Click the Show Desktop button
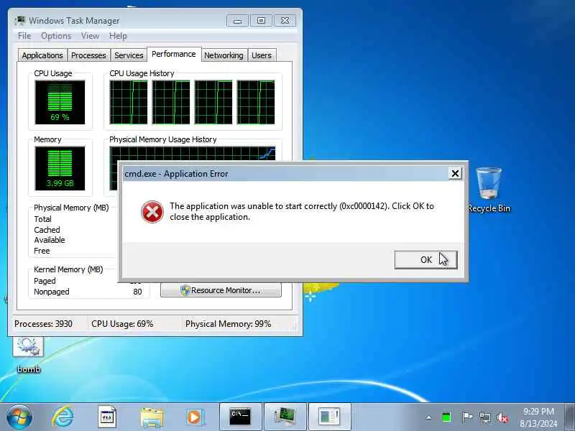575x431 pixels. pos(569,417)
